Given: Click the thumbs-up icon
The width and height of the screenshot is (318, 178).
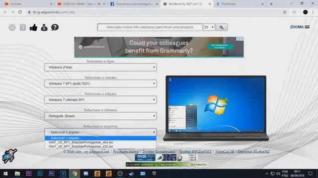Looking at the screenshot, I should coord(33,27).
